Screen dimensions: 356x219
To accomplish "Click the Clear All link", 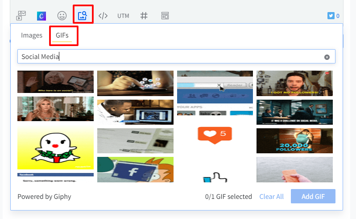I will click(271, 197).
